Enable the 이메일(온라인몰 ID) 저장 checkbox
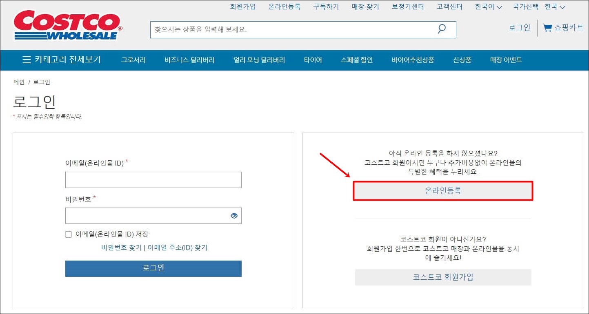Image resolution: width=589 pixels, height=314 pixels. click(x=68, y=234)
